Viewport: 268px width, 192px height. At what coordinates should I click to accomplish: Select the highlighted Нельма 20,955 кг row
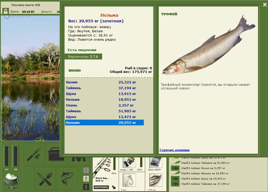(105, 122)
